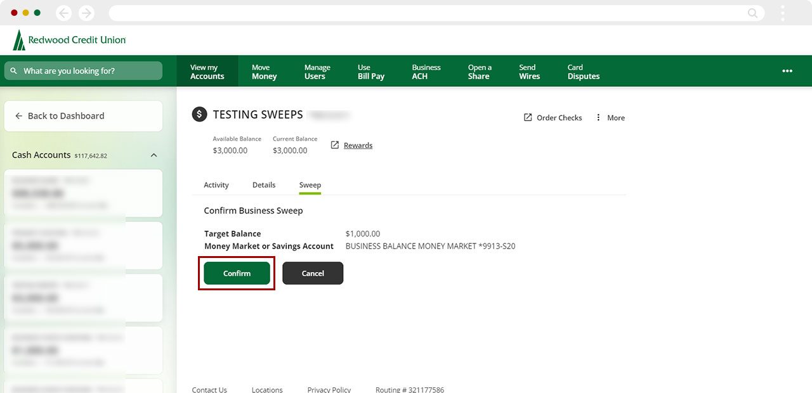Open the More options text
This screenshot has height=393, width=812.
point(616,117)
